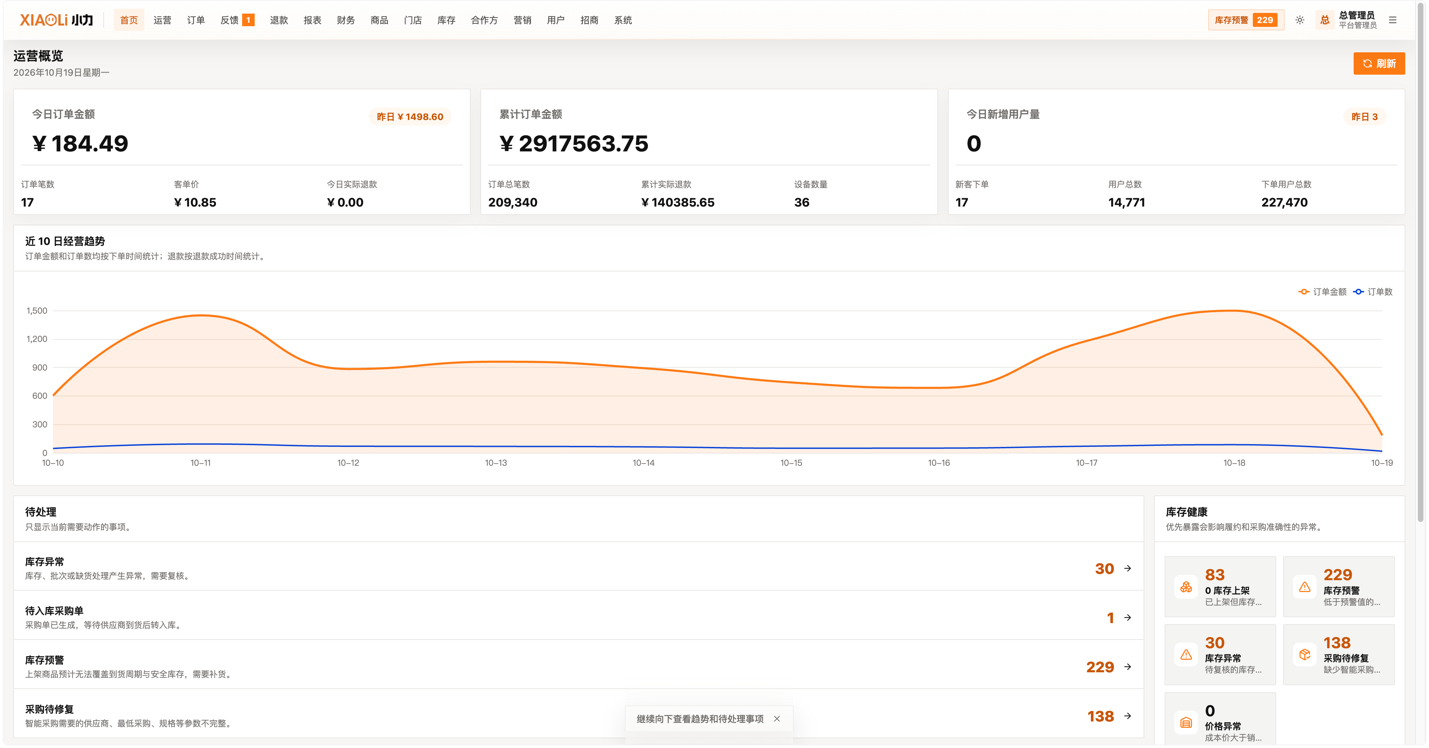
Task: Open the 合作方 menu
Action: coord(484,20)
